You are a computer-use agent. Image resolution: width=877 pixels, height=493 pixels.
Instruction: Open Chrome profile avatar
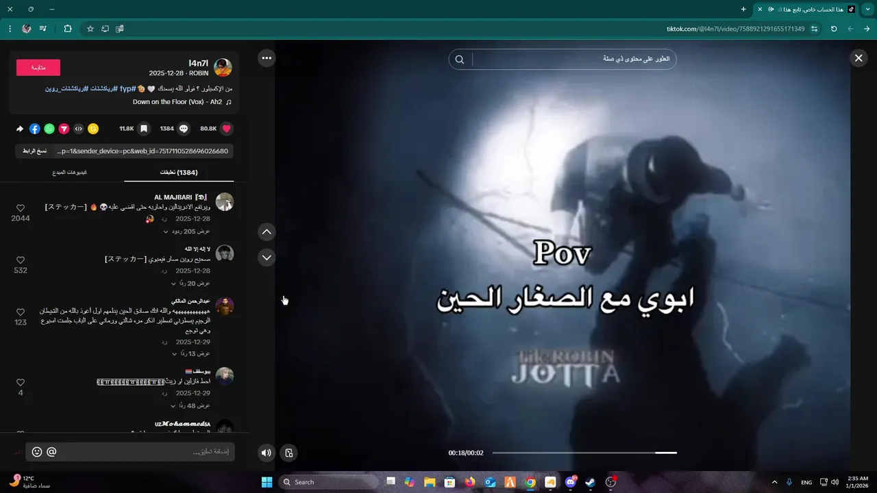pos(27,29)
